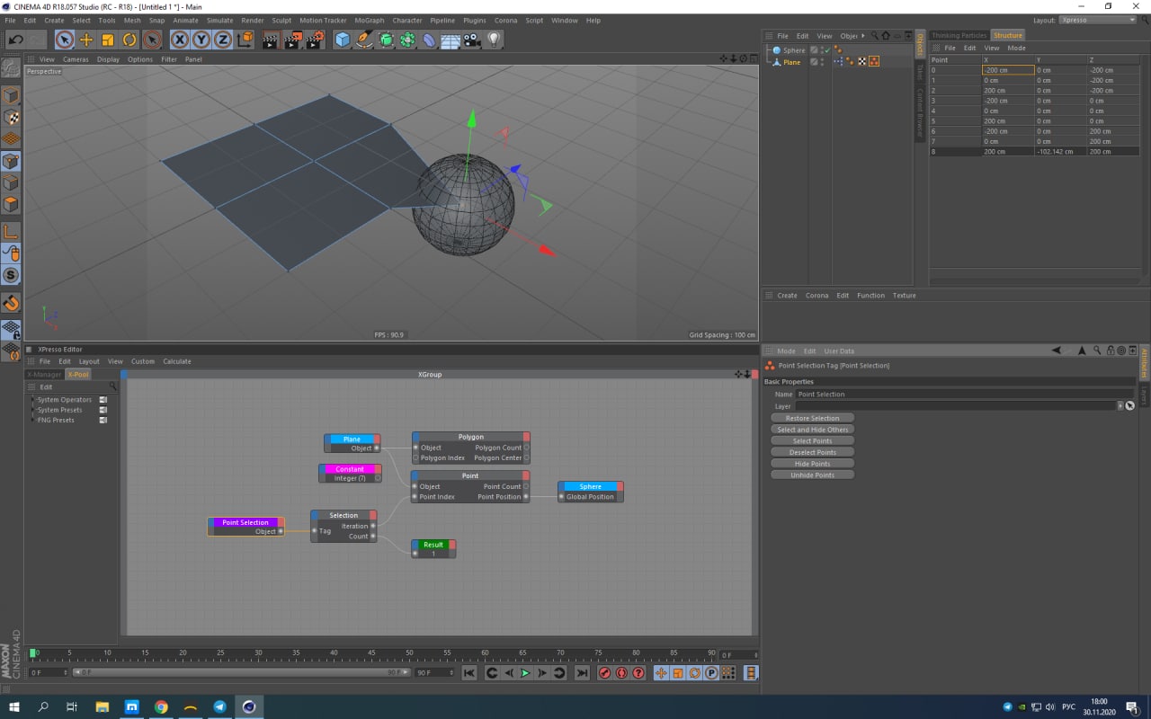Click the Render View clapperboard icon
This screenshot has width=1151, height=719.
click(x=271, y=40)
